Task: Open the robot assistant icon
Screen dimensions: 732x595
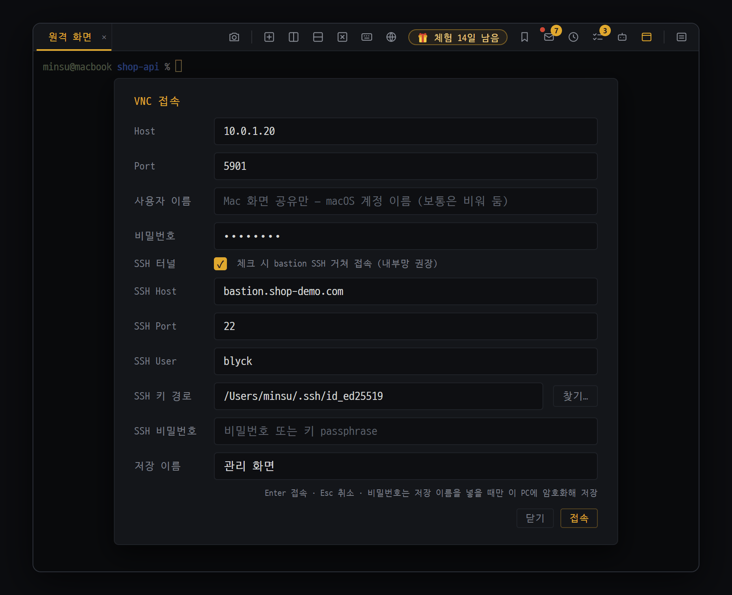Action: click(622, 37)
